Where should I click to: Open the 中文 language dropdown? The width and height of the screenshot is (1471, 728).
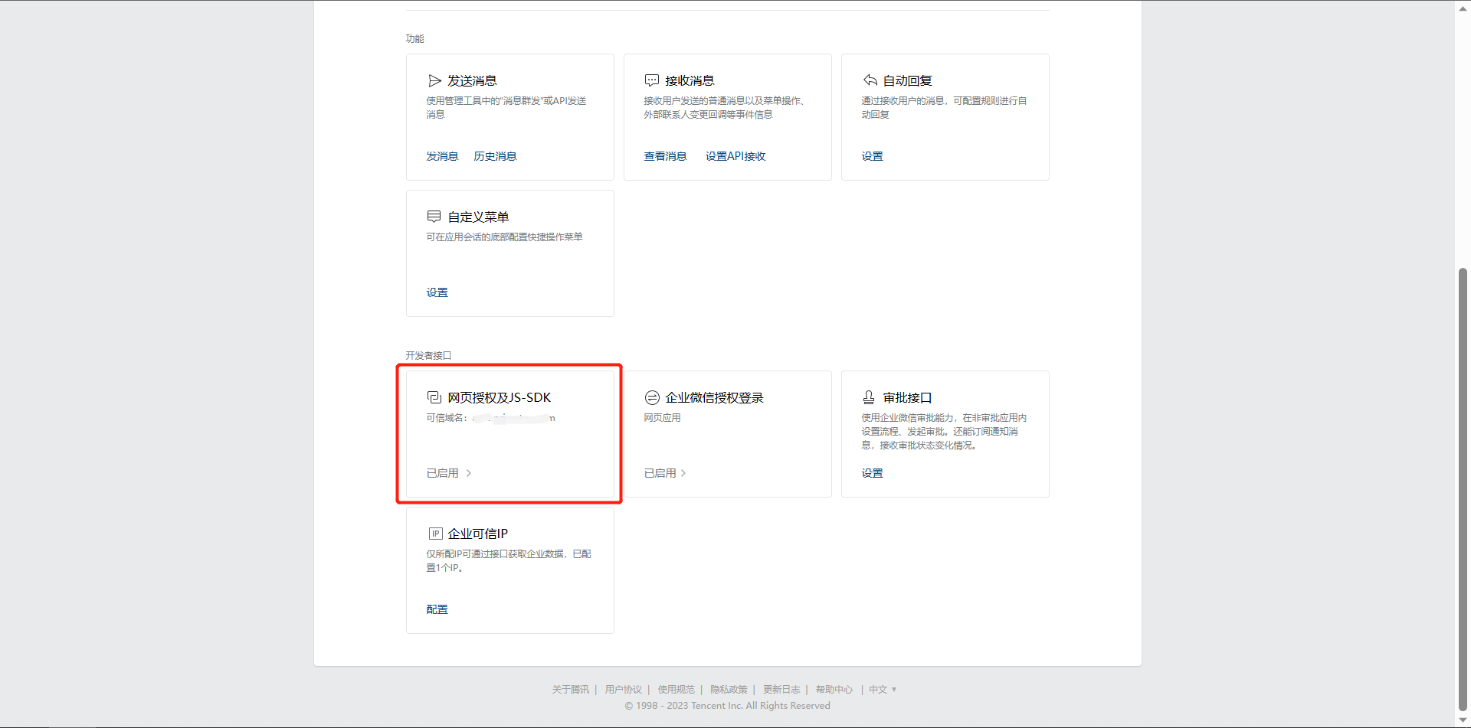pos(882,690)
